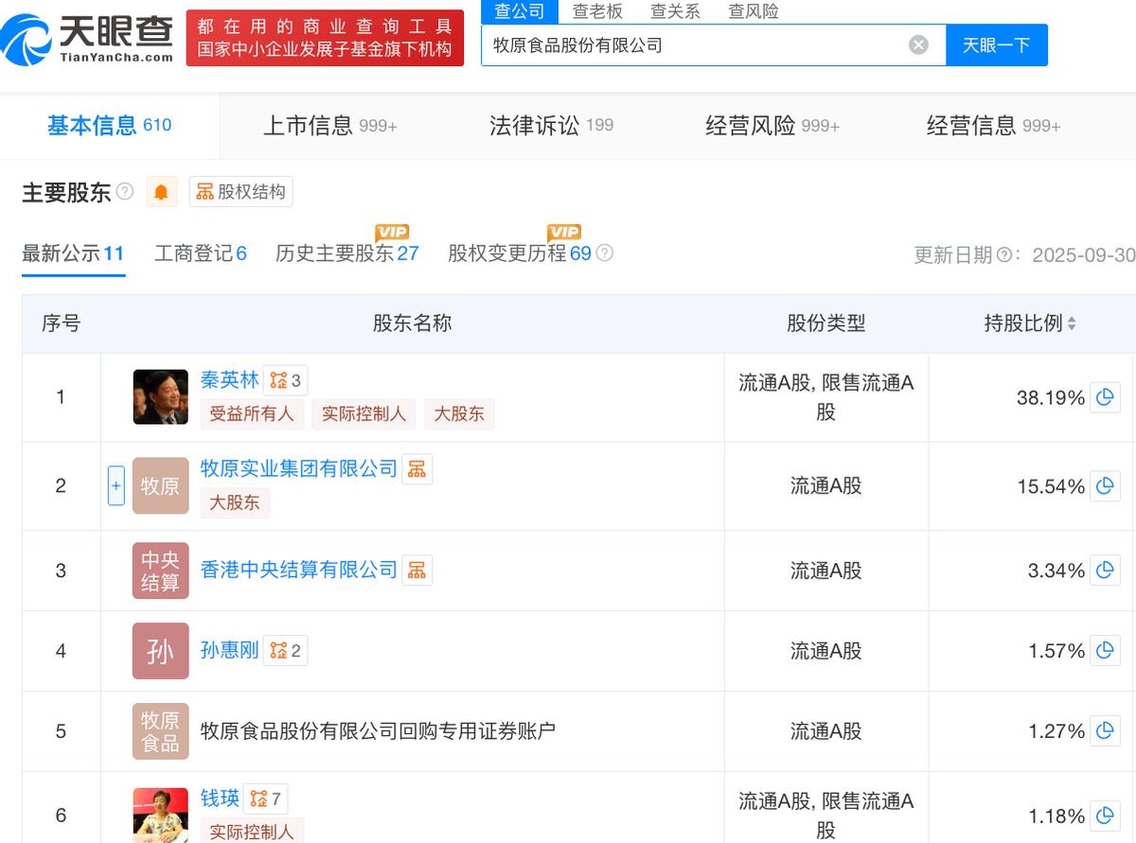Open the 股权结构 button
The height and width of the screenshot is (843, 1136).
[240, 192]
